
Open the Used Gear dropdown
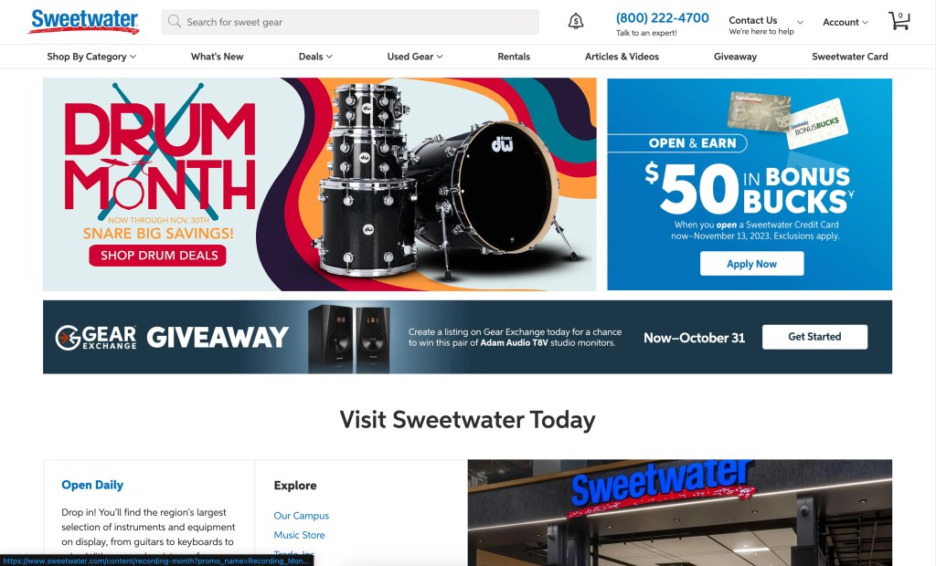click(x=415, y=57)
